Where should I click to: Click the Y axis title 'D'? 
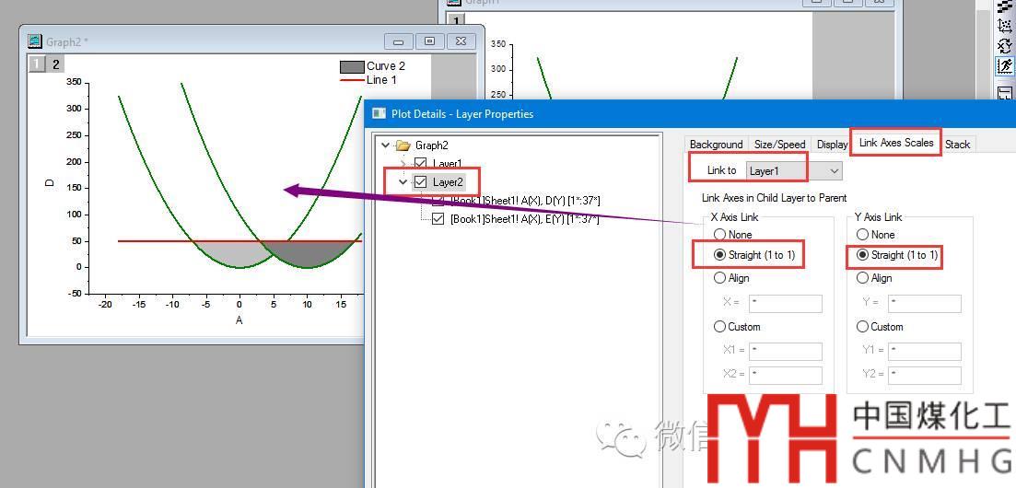pos(49,182)
